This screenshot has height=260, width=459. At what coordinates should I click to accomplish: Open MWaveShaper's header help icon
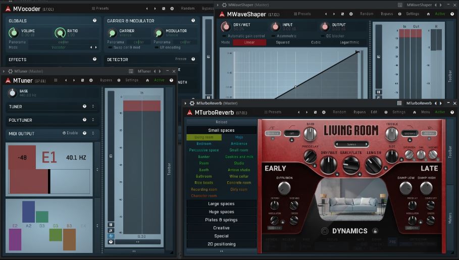[452, 14]
